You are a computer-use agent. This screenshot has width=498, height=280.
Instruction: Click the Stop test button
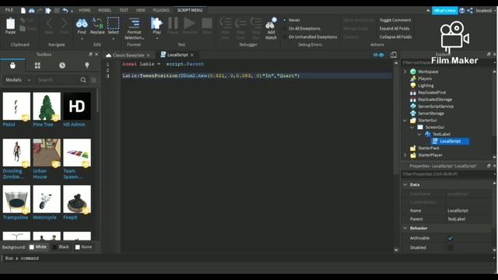(207, 23)
